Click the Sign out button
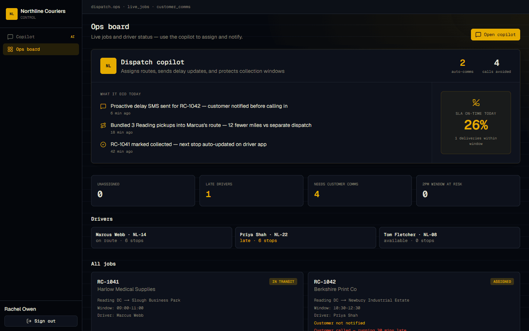Screen dimensions: 529x331 tap(41, 321)
